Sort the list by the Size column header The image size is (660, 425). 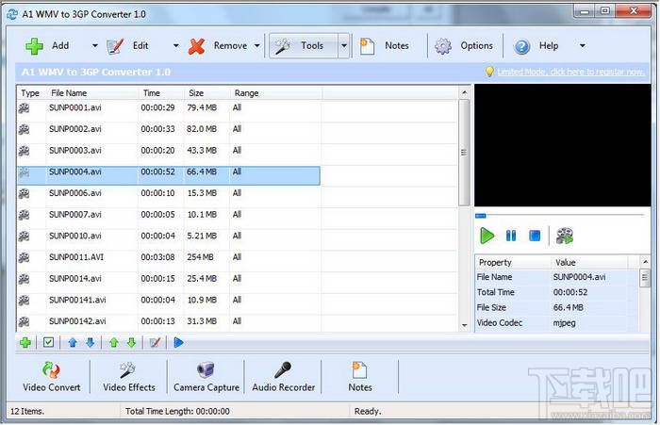(x=206, y=93)
